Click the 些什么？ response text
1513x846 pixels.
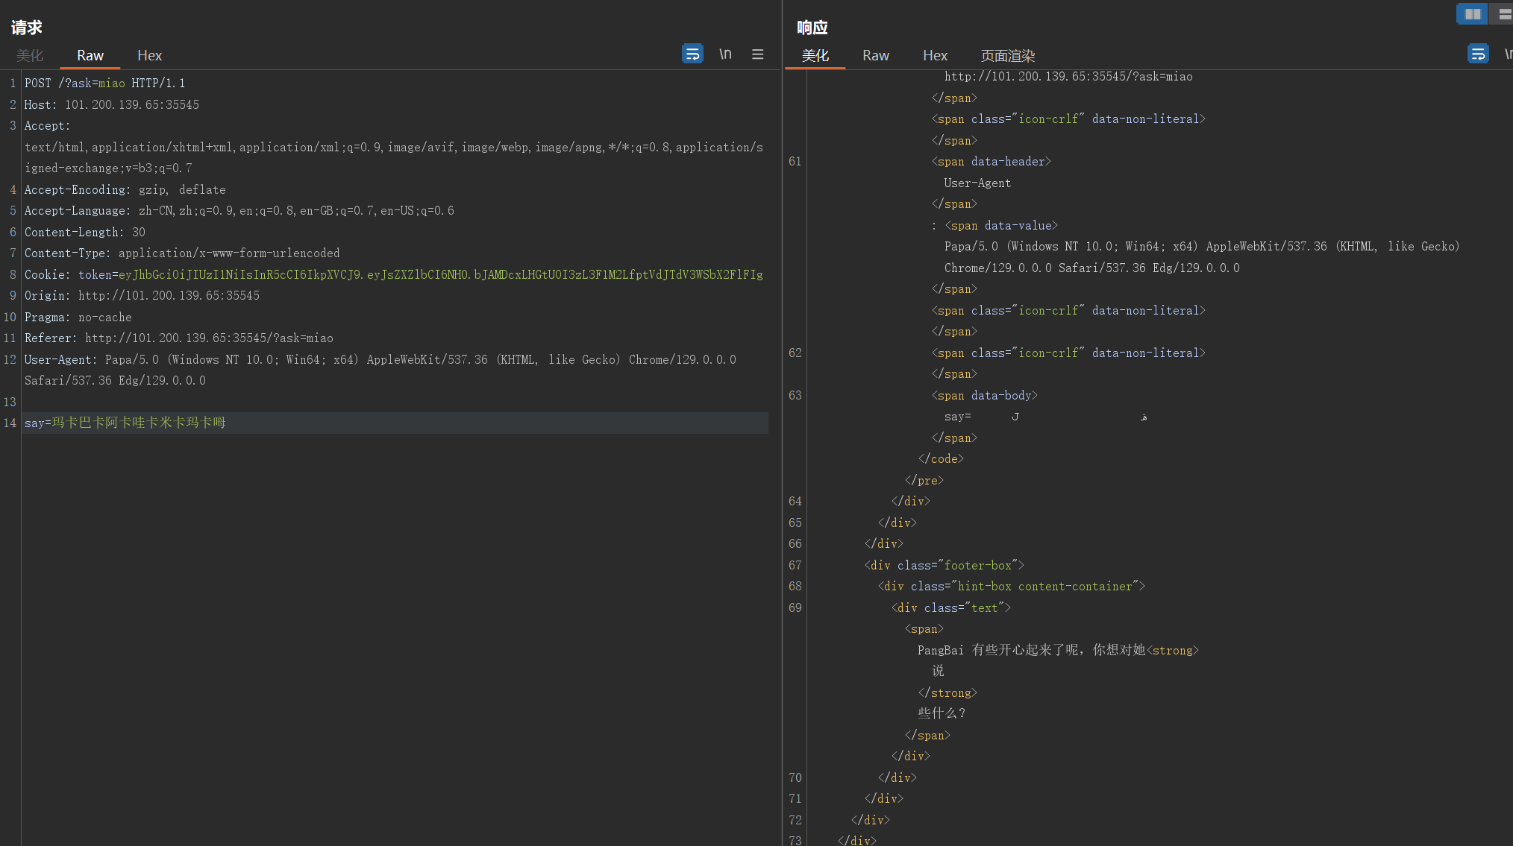point(942,713)
